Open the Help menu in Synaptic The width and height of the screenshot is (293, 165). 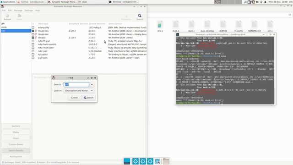pos(38,11)
